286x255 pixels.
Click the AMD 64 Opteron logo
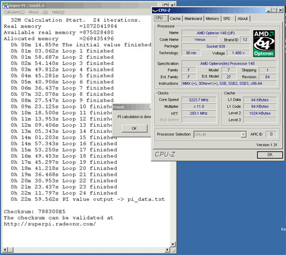264,43
